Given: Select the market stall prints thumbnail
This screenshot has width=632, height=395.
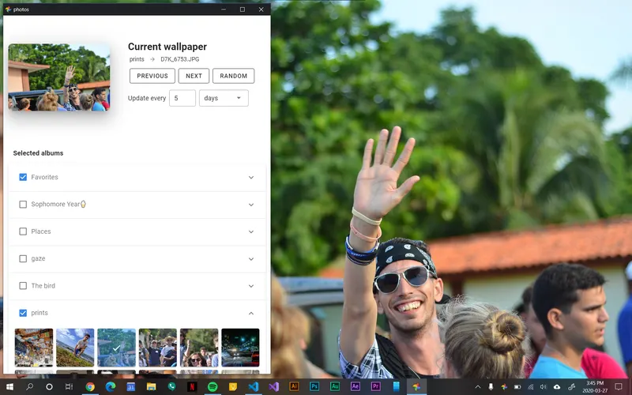Looking at the screenshot, I should pyautogui.click(x=34, y=348).
